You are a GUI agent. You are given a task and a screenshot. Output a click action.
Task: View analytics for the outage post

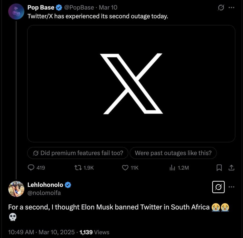(172, 168)
